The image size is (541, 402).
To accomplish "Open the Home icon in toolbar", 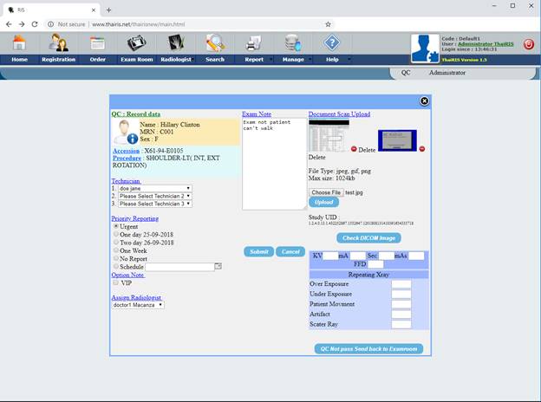I will click(19, 42).
